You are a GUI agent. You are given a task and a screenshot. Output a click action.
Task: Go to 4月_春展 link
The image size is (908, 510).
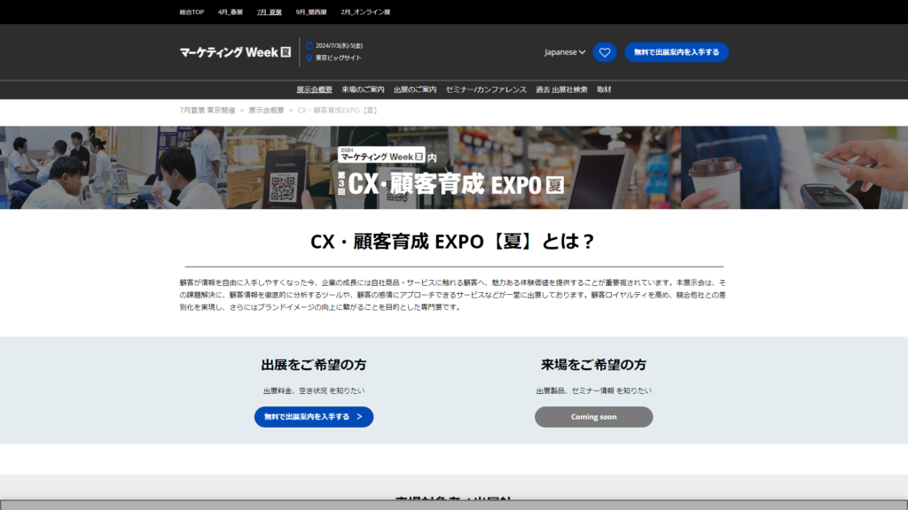[x=231, y=12]
